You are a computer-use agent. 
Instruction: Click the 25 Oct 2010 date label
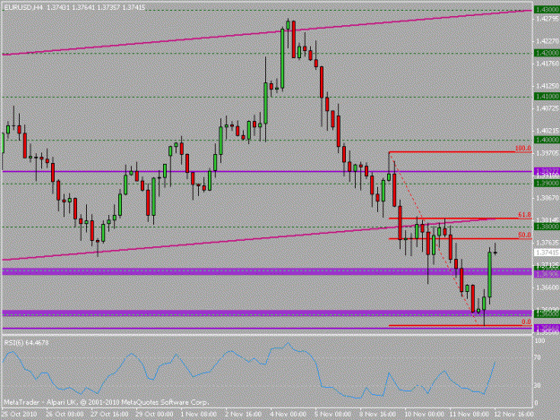(x=19, y=414)
